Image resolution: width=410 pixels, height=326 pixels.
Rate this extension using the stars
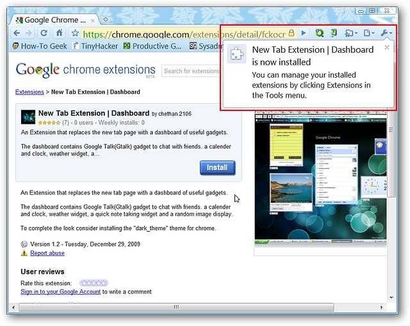click(94, 283)
